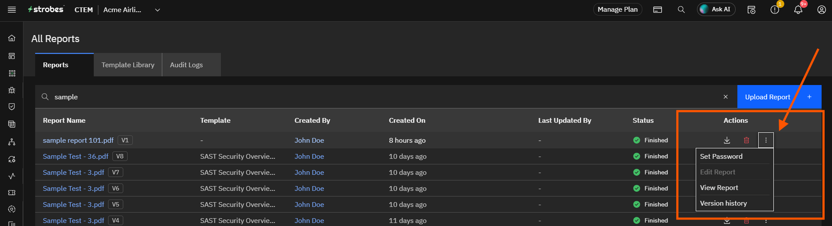The width and height of the screenshot is (832, 226).
Task: Open Sample Test - 3.pdf V7 link
Action: [73, 172]
